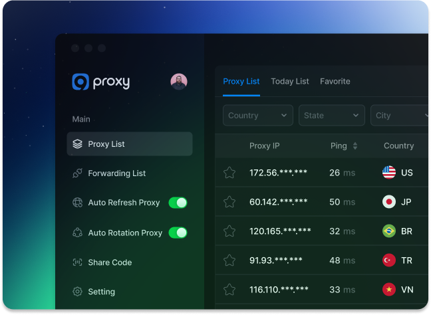Image resolution: width=431 pixels, height=315 pixels.
Task: Mark the 91.93 proxy as favorite
Action: click(x=229, y=261)
